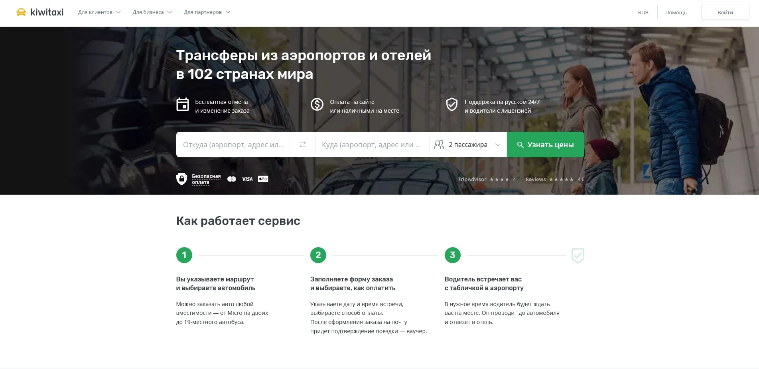The image size is (759, 369).
Task: Expand the Для клиентов menu
Action: [99, 12]
